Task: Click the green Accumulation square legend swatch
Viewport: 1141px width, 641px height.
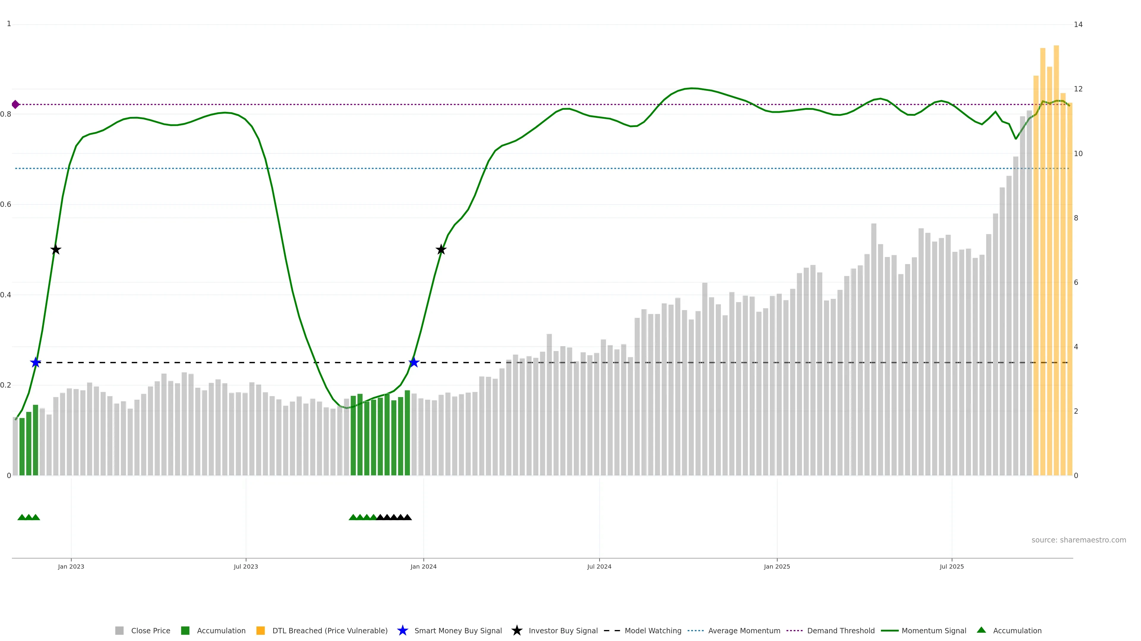Action: tap(185, 630)
